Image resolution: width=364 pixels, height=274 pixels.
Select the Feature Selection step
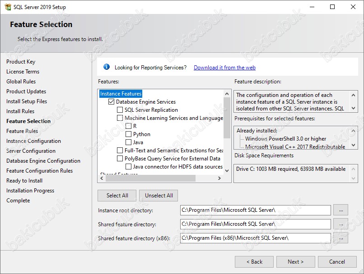click(28, 121)
